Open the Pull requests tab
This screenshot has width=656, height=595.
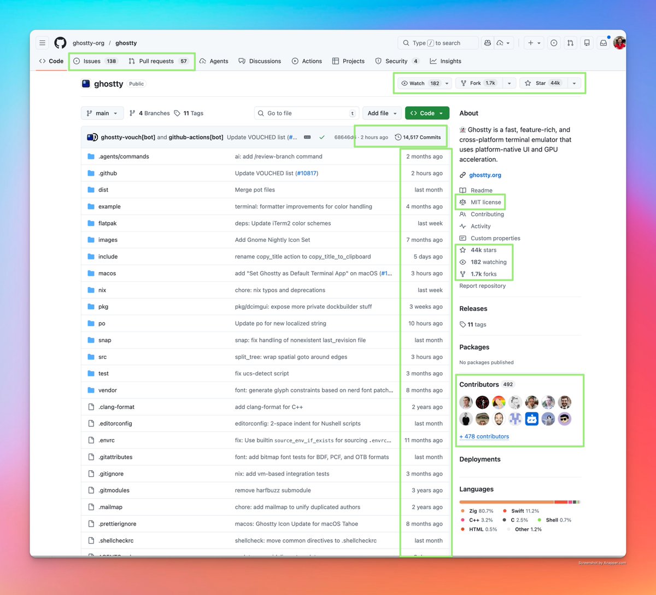pos(159,61)
